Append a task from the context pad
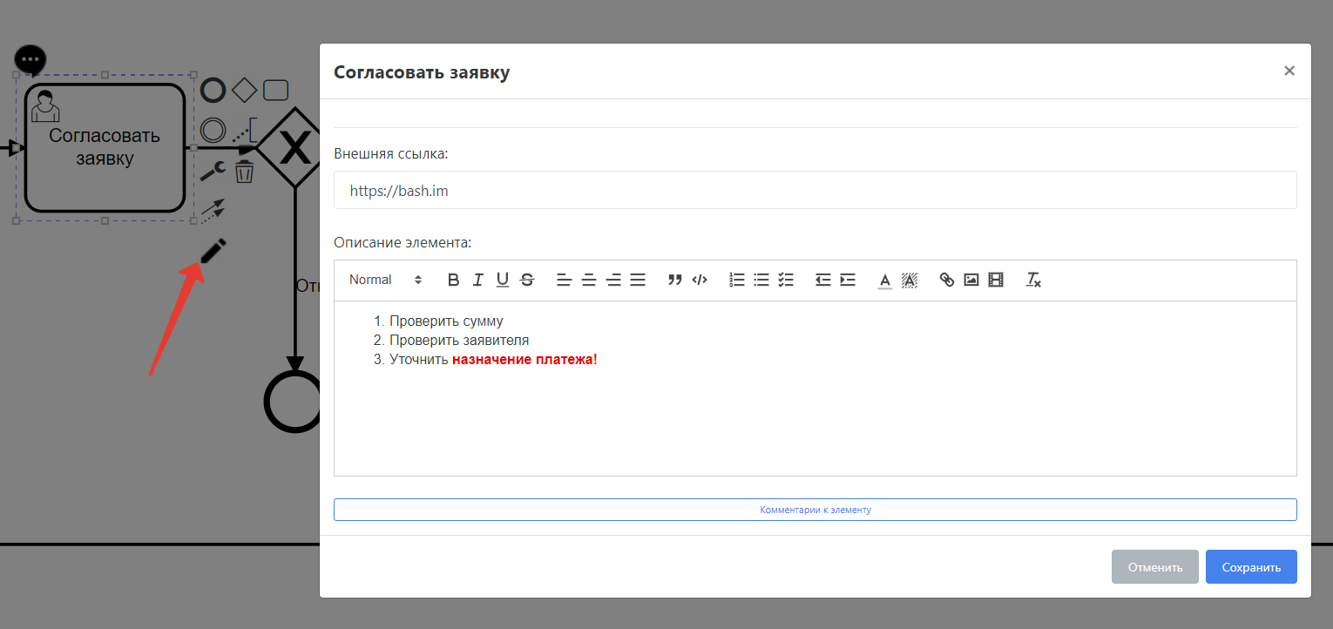1333x629 pixels. [x=276, y=90]
